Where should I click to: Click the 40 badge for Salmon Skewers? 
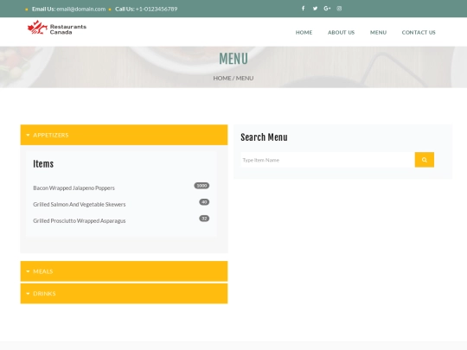pyautogui.click(x=204, y=202)
